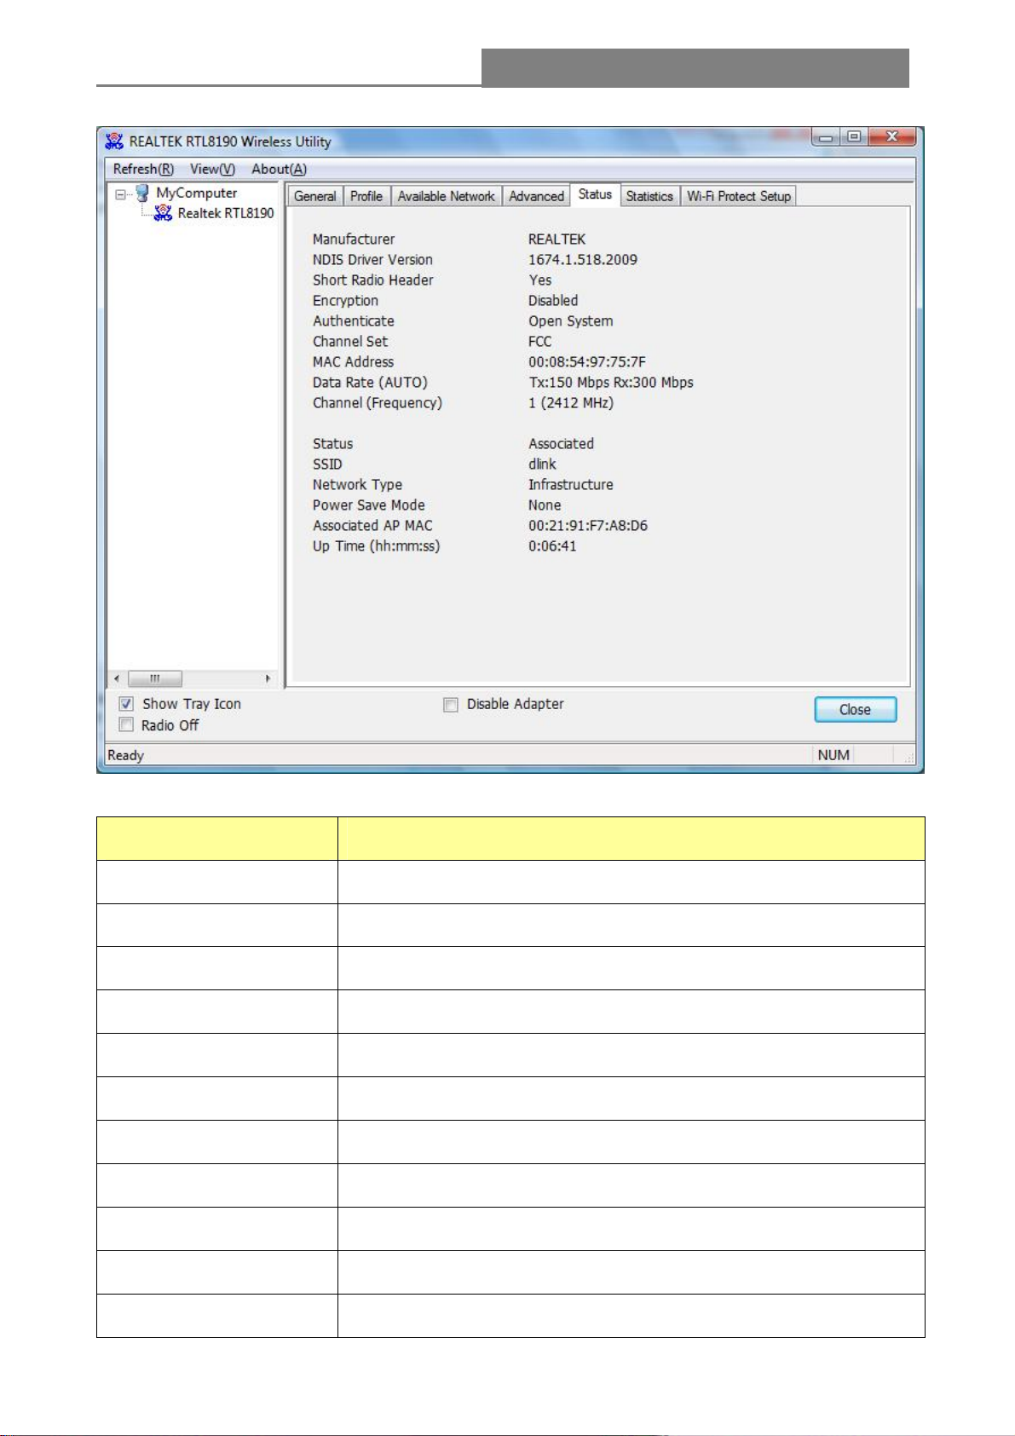Select MyComputer tree item
This screenshot has width=1015, height=1436.
tap(196, 193)
